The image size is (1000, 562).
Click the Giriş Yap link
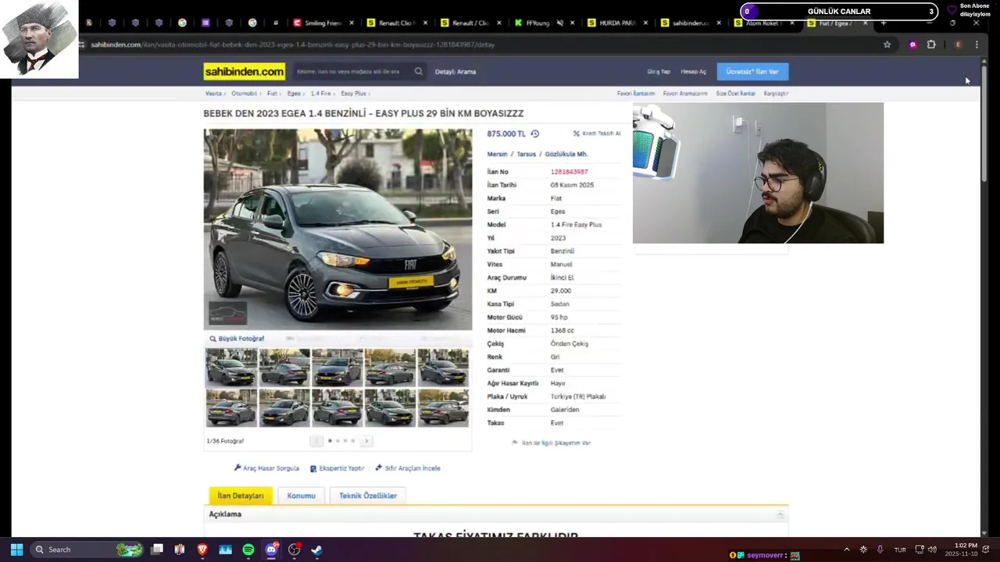[659, 72]
